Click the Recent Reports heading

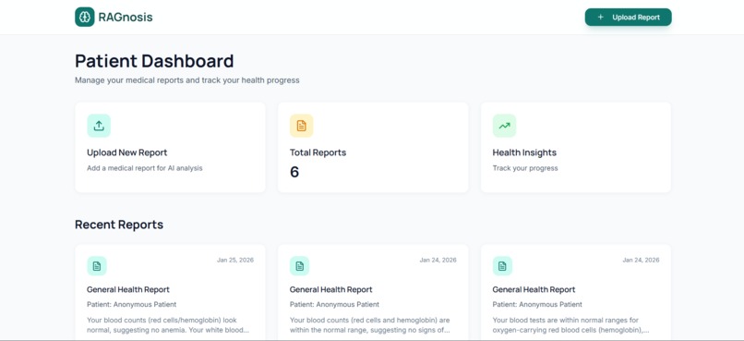[x=119, y=225]
